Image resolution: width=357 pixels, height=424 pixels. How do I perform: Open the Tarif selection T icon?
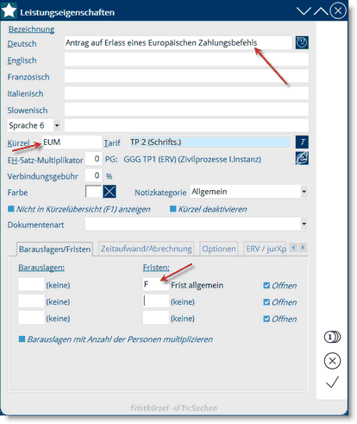coord(302,142)
